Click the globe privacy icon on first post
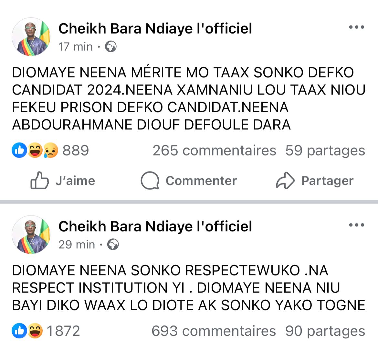 click(x=111, y=47)
